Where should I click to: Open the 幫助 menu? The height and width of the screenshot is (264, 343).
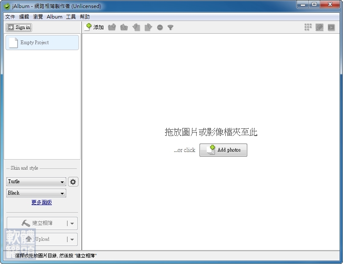click(x=85, y=17)
